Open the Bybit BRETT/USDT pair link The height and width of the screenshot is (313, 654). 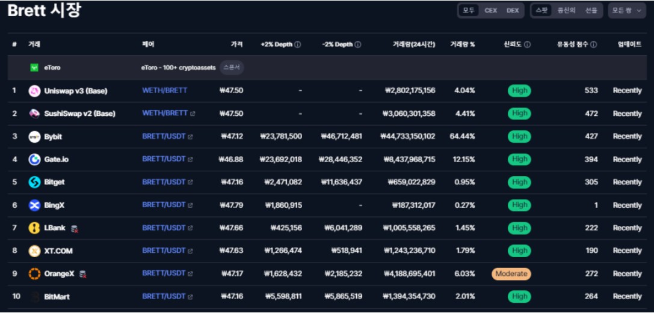(x=164, y=136)
